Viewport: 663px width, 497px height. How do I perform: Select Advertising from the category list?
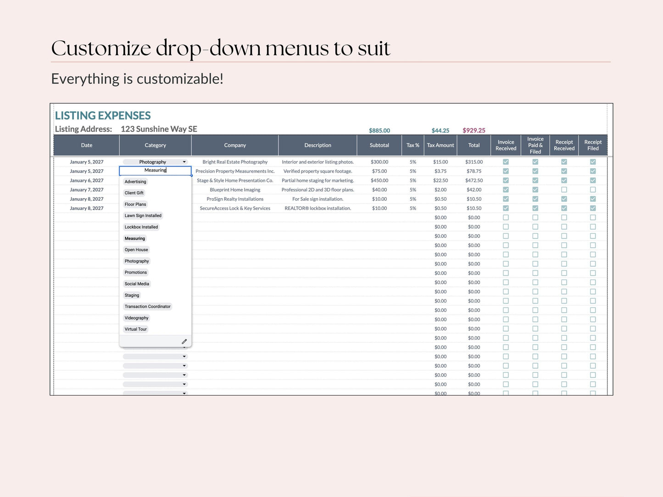(135, 182)
